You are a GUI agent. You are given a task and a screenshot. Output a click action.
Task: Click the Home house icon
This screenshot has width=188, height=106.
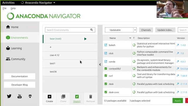click(8, 27)
